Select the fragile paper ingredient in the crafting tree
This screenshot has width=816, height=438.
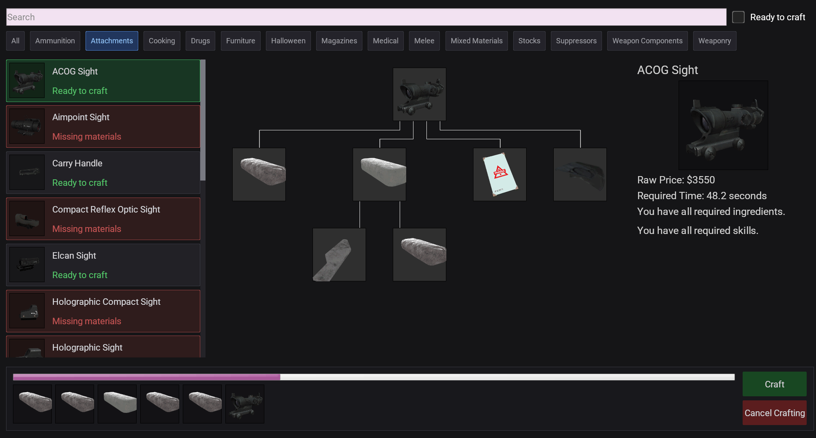click(x=499, y=174)
